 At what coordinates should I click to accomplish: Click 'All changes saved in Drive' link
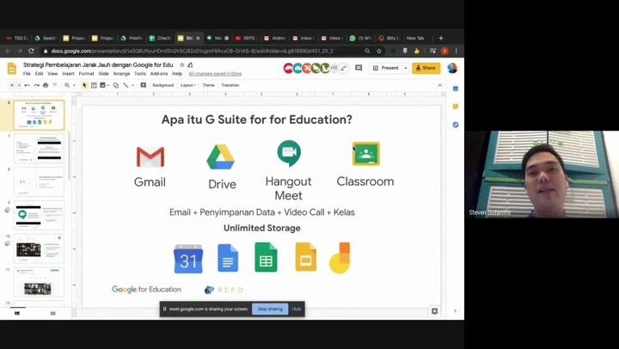215,74
